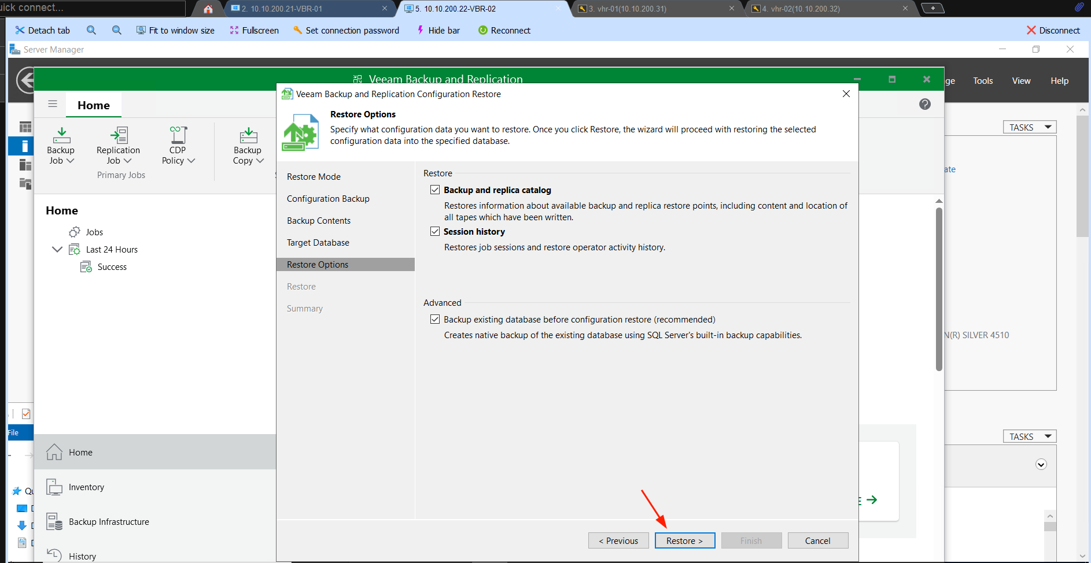Screen dimensions: 1091x563
Task: Click Server Manager all servers sidebar icon
Action: 25,165
